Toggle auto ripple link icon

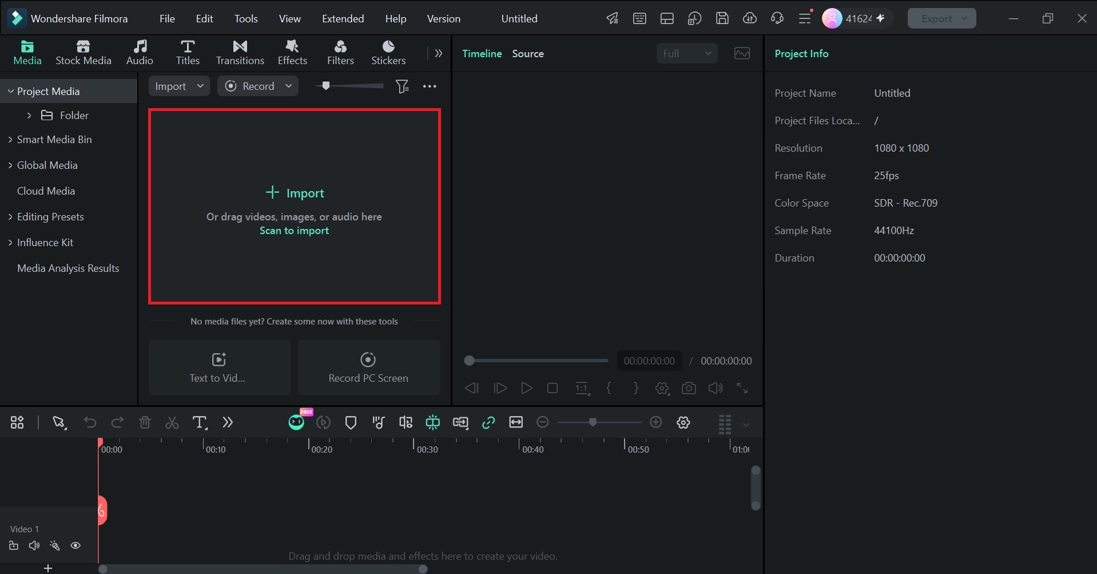pos(488,422)
